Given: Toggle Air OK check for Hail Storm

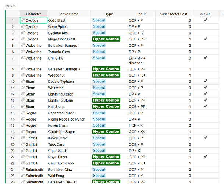Looking at the screenshot, I should pyautogui.click(x=206, y=106).
